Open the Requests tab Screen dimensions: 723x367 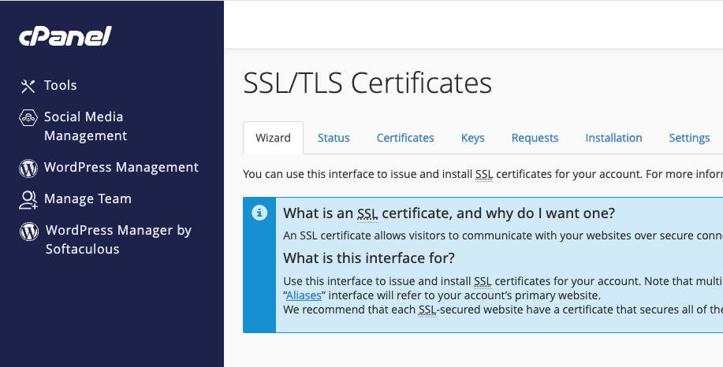535,138
